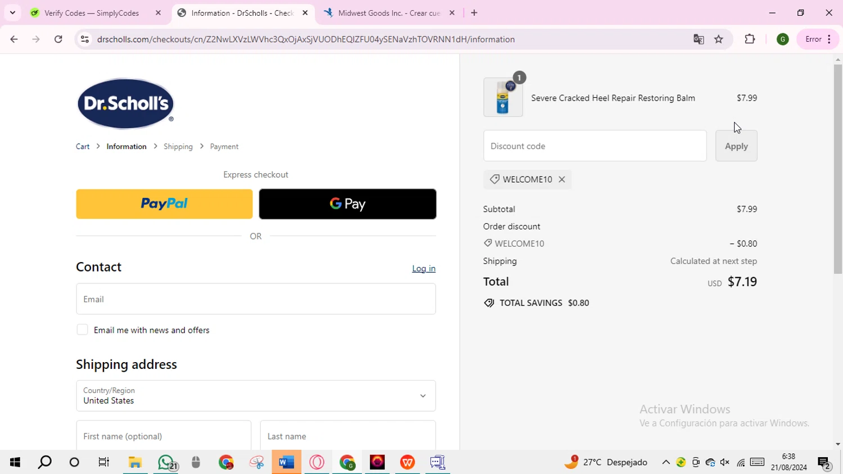
Task: Focus the Email input field
Action: [256, 299]
